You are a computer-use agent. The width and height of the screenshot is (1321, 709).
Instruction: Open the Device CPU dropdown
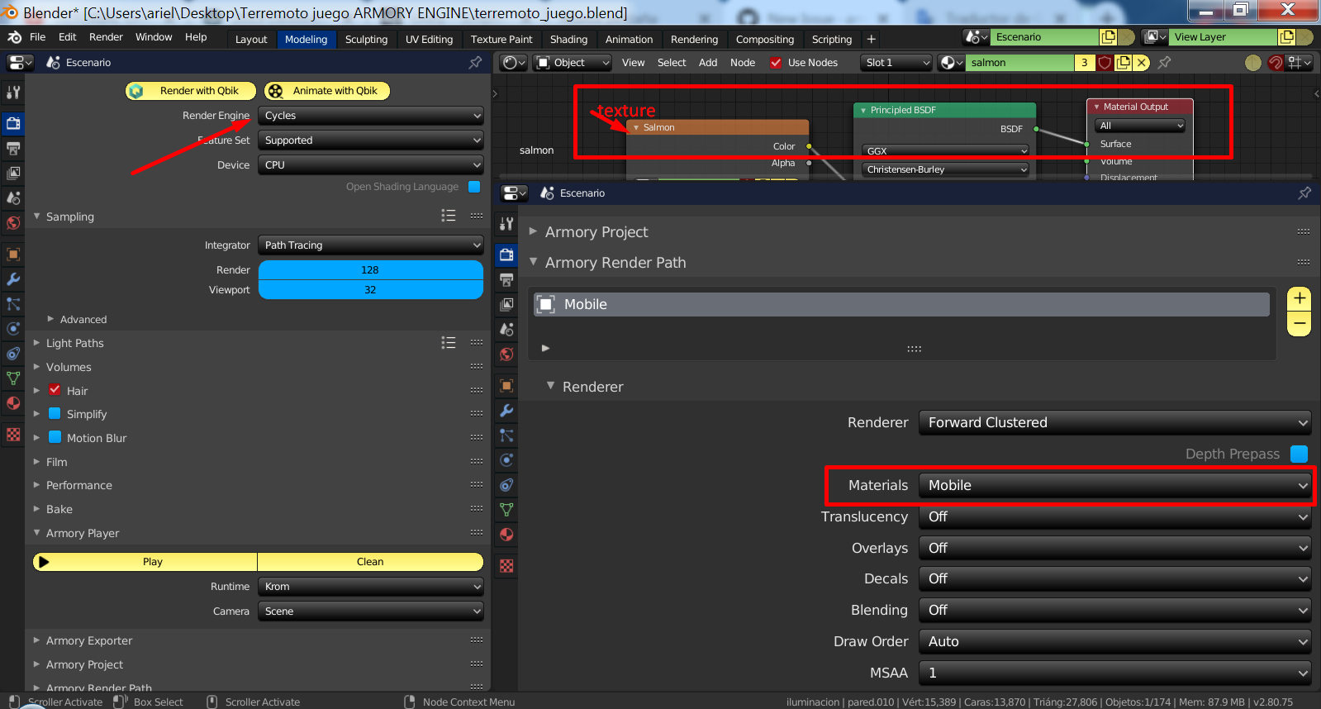(371, 165)
